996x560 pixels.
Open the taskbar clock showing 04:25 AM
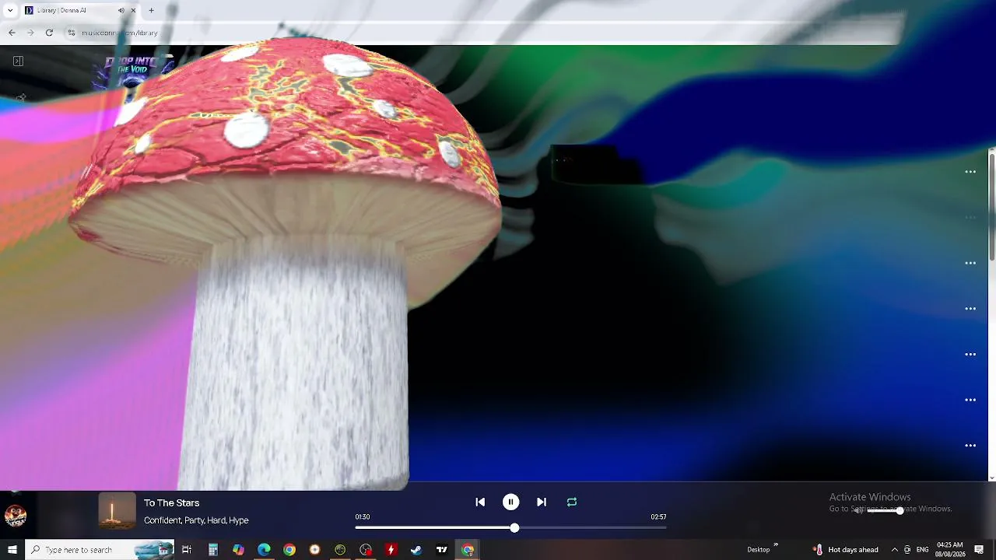(x=950, y=550)
